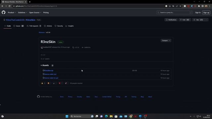The image size is (212, 119).
Task: Star the R3nzSkin repository
Action: (198, 20)
